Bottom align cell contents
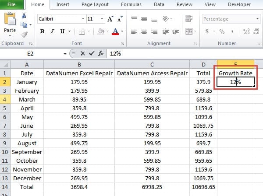This screenshot has height=196, width=263. [154, 19]
